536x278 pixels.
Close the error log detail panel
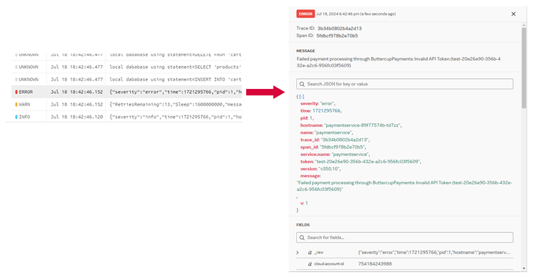tap(513, 14)
